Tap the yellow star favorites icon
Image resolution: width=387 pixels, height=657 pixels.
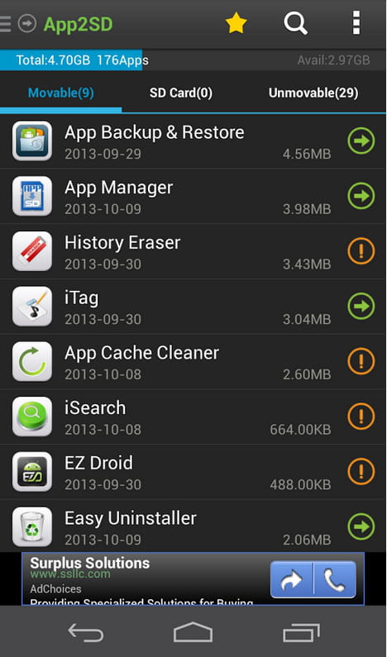click(236, 23)
